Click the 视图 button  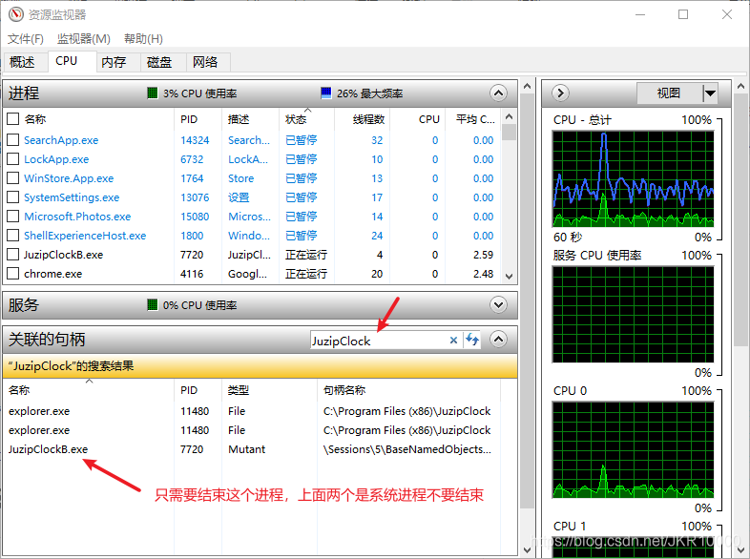coord(669,93)
